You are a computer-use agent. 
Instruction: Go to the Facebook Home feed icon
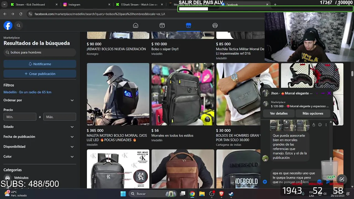136,25
